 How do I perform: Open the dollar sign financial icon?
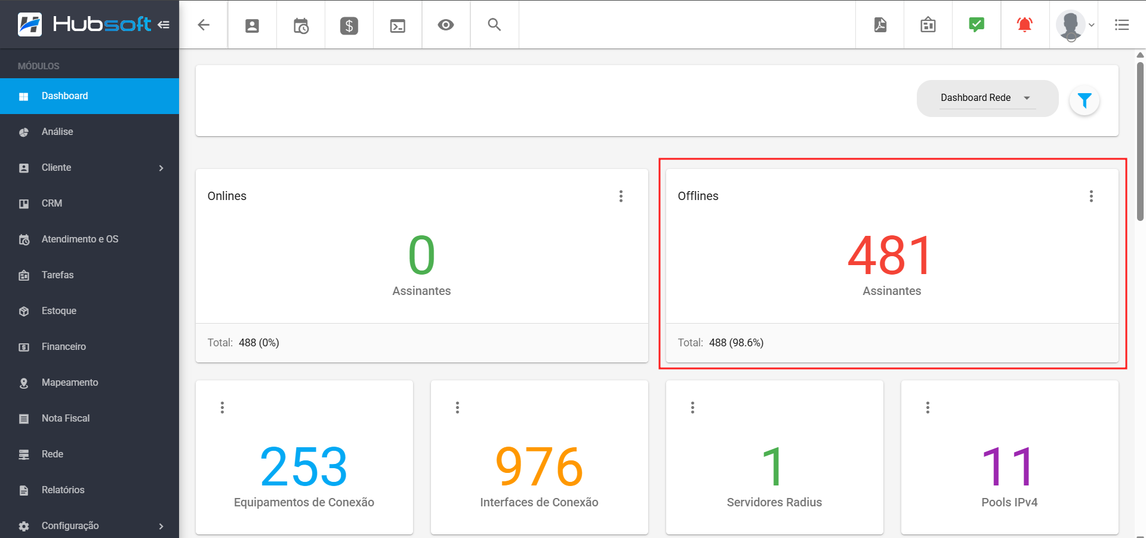pos(349,25)
